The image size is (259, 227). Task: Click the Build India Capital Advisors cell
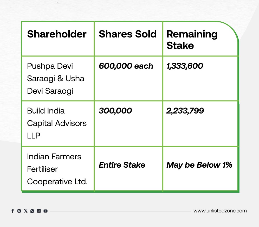(x=57, y=123)
